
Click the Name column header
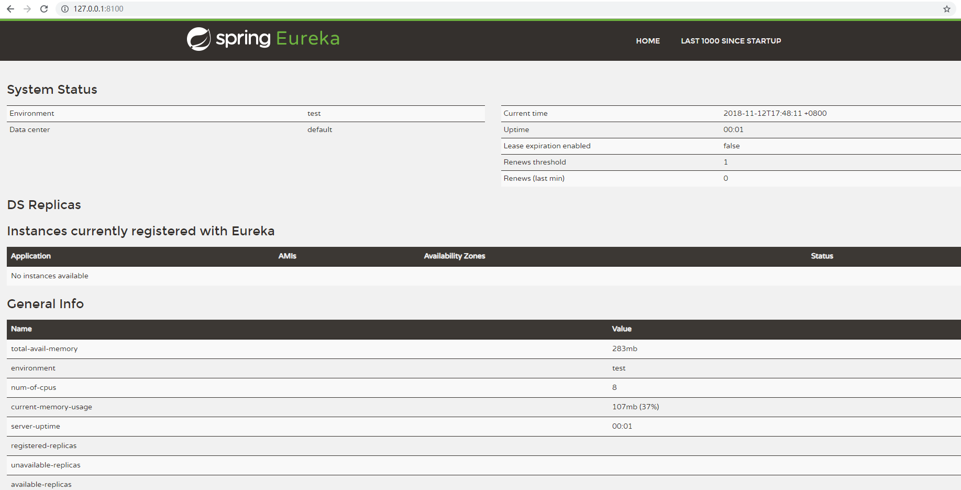click(x=21, y=329)
